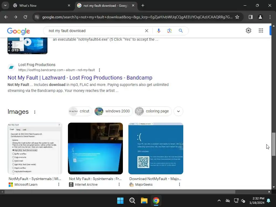276x207 pixels.
Task: Open Not My Fault : Sysinternals caption
Action: pos(95,179)
